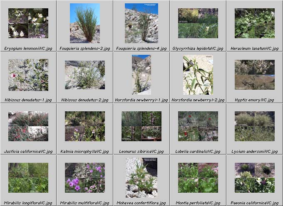
Task: Open the Eryngium lemmoniiVC.jpg thumbnail
Action: [28, 23]
